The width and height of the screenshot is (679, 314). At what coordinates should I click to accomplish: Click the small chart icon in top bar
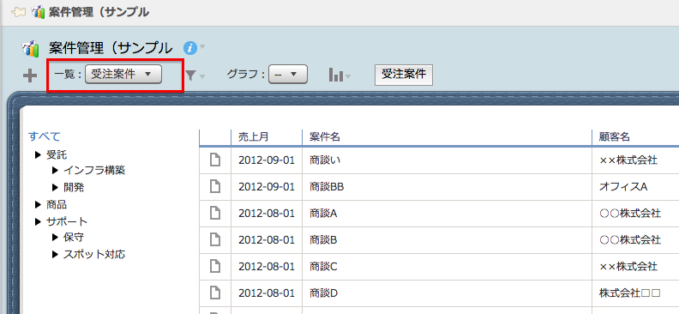[x=39, y=12]
